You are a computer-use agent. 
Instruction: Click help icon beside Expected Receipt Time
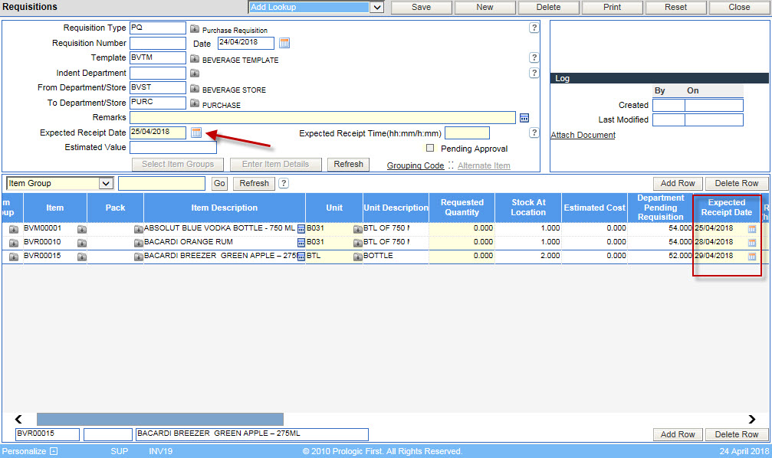click(534, 132)
